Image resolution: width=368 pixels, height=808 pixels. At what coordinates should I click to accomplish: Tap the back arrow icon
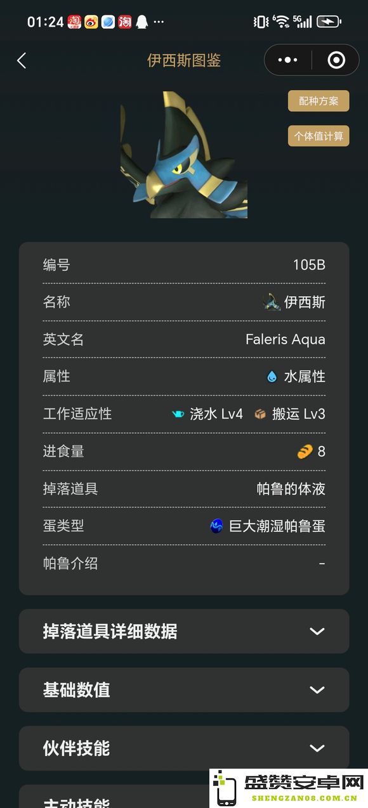coord(22,60)
